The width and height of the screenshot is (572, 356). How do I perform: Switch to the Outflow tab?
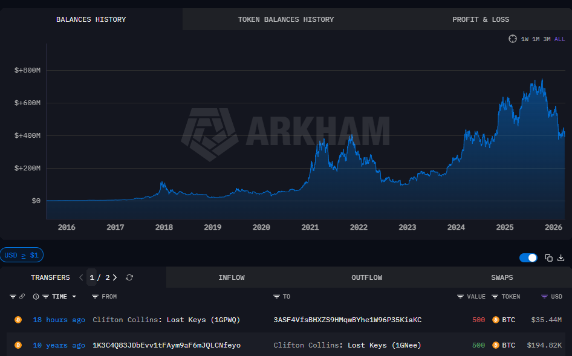pyautogui.click(x=366, y=277)
